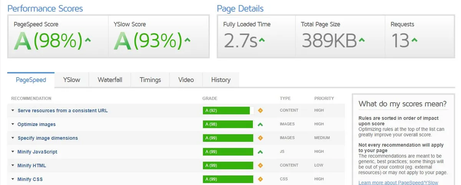Click the CSS type cell
This screenshot has width=461, height=185.
pyautogui.click(x=284, y=179)
